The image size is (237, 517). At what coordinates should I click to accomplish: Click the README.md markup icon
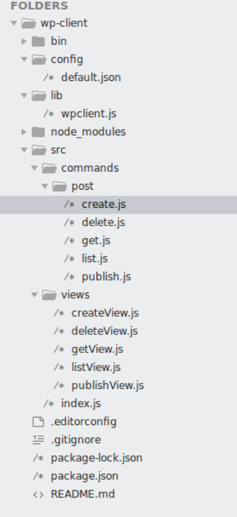tap(39, 494)
